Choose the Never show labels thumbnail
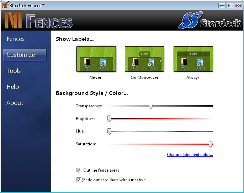 point(96,59)
